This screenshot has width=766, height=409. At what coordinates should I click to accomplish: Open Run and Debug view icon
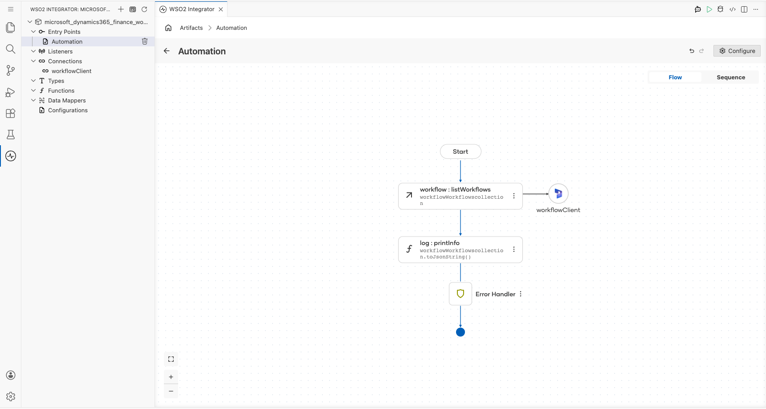click(11, 92)
